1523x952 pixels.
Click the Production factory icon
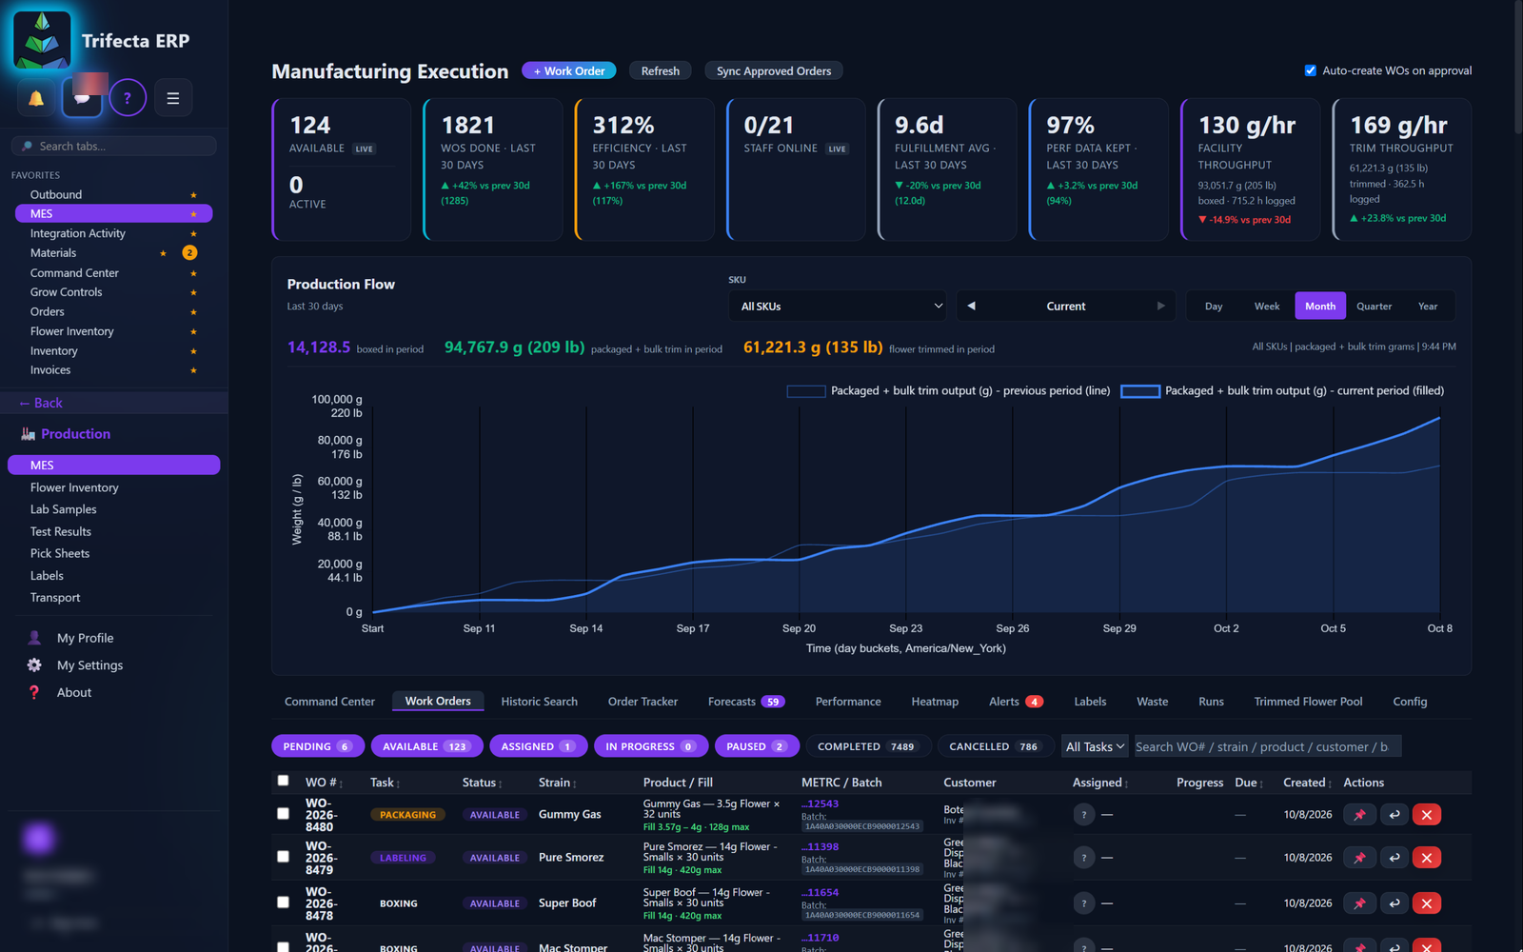(x=29, y=434)
